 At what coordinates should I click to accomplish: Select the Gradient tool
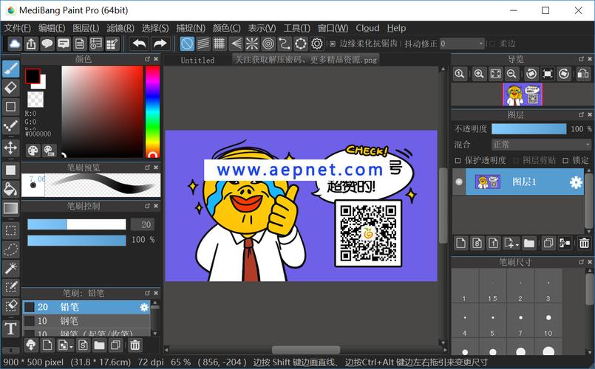(x=11, y=208)
